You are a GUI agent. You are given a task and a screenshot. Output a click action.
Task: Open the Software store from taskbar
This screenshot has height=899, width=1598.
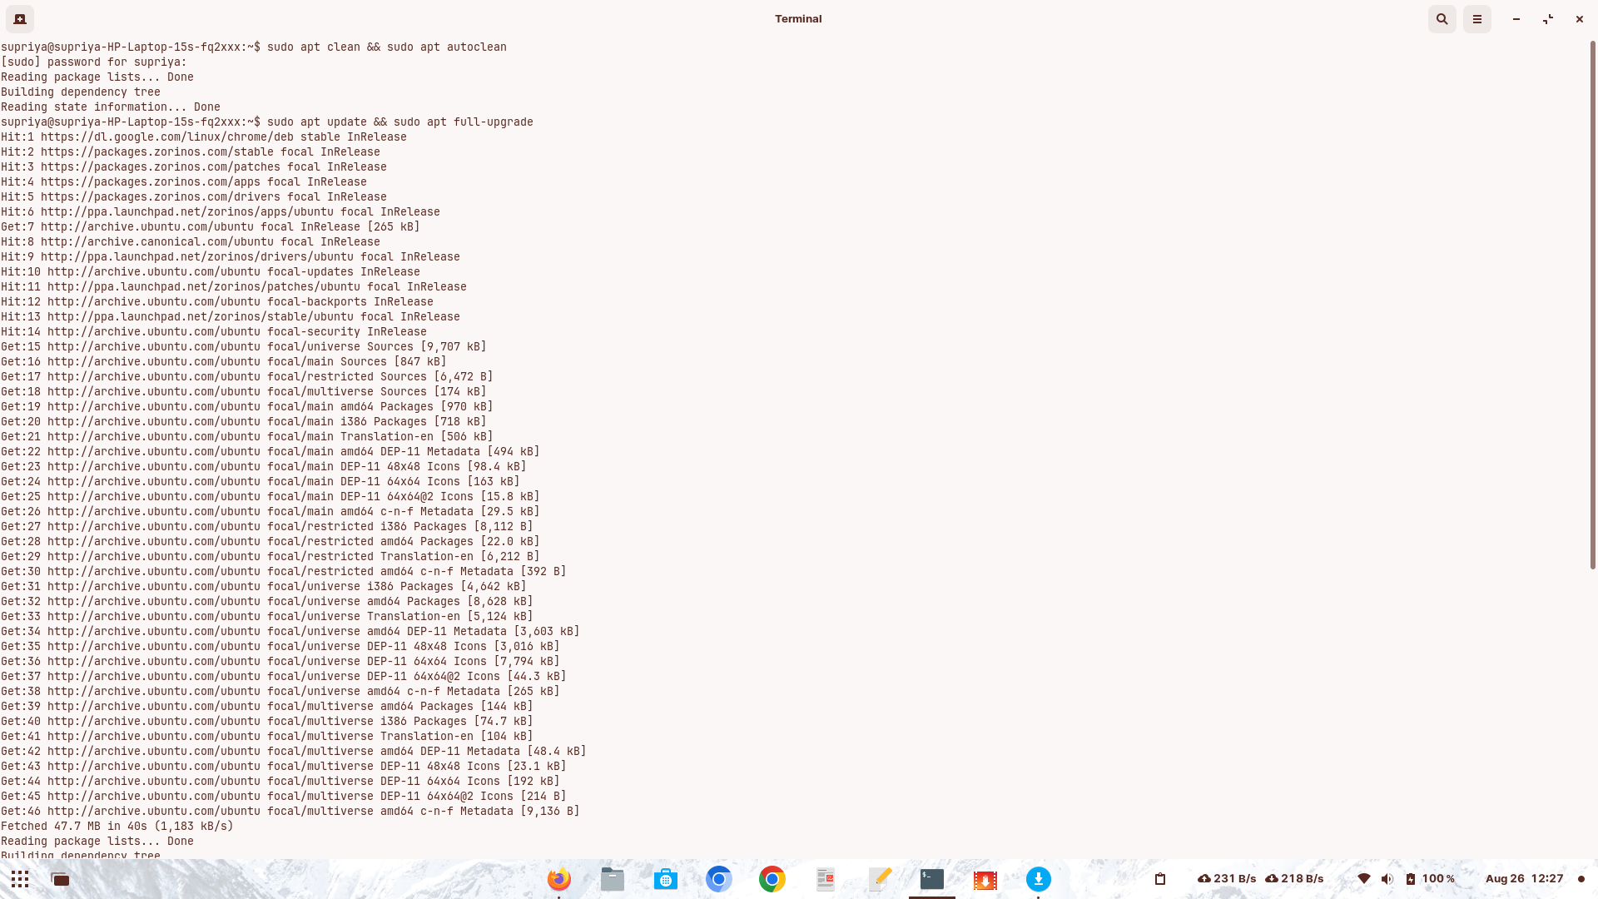[x=666, y=879]
